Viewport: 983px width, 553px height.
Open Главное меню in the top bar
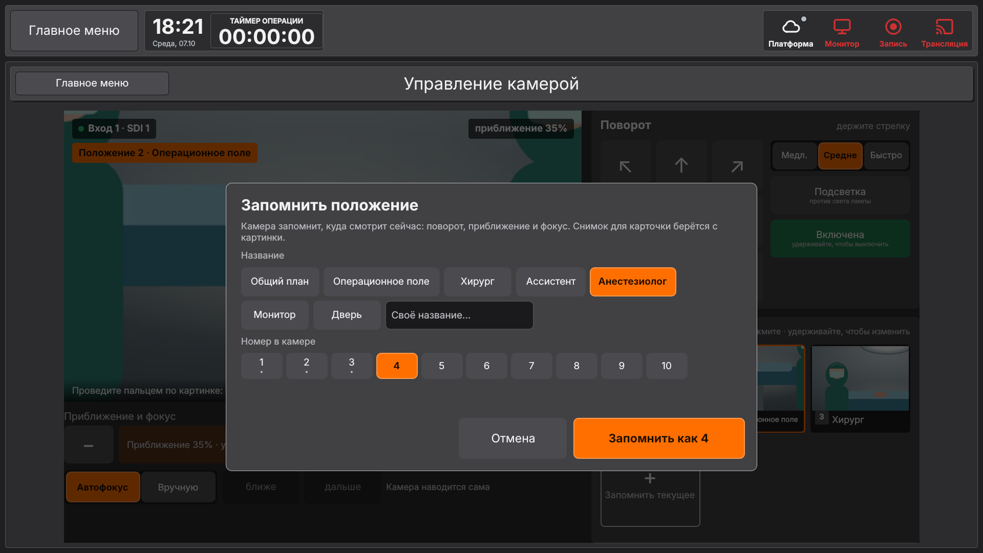pyautogui.click(x=74, y=31)
